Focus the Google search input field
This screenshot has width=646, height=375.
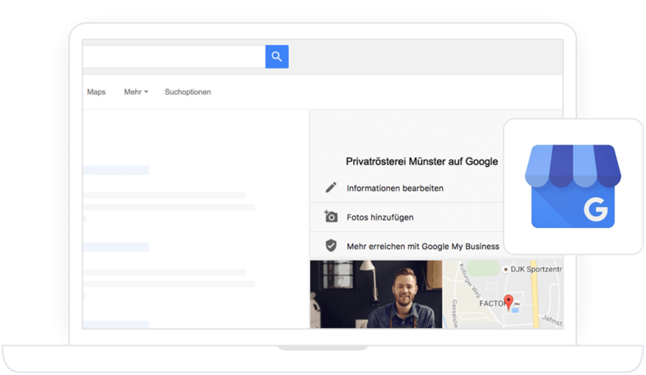coord(173,57)
